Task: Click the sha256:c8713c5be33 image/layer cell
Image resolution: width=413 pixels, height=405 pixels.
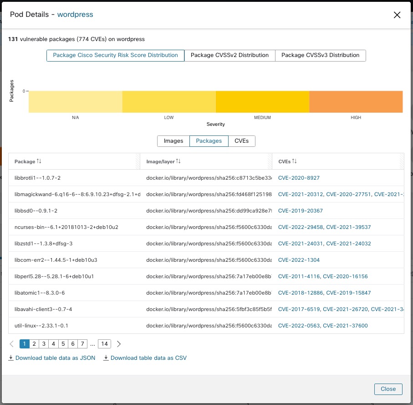Action: (x=206, y=178)
